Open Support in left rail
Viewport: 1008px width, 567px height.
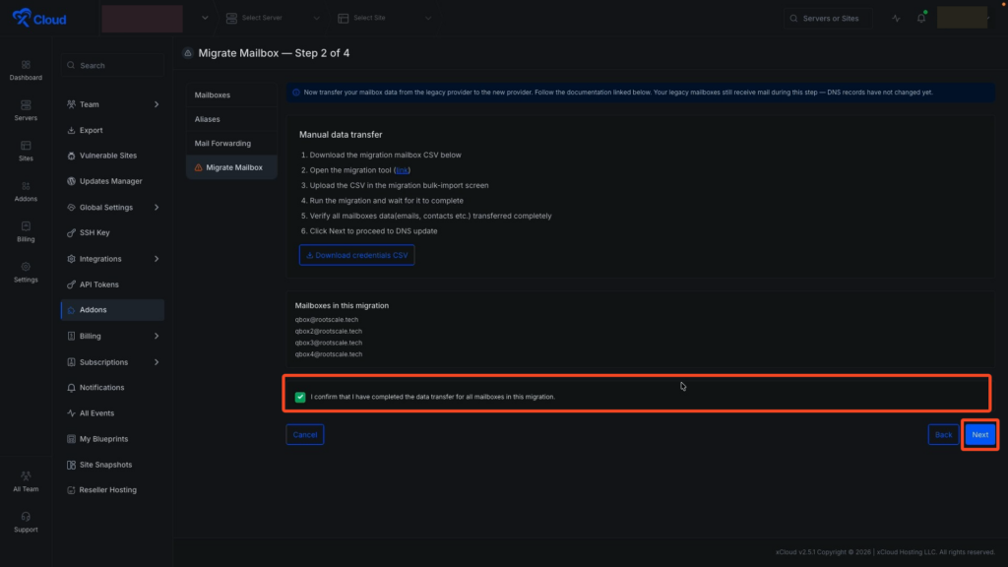26,522
